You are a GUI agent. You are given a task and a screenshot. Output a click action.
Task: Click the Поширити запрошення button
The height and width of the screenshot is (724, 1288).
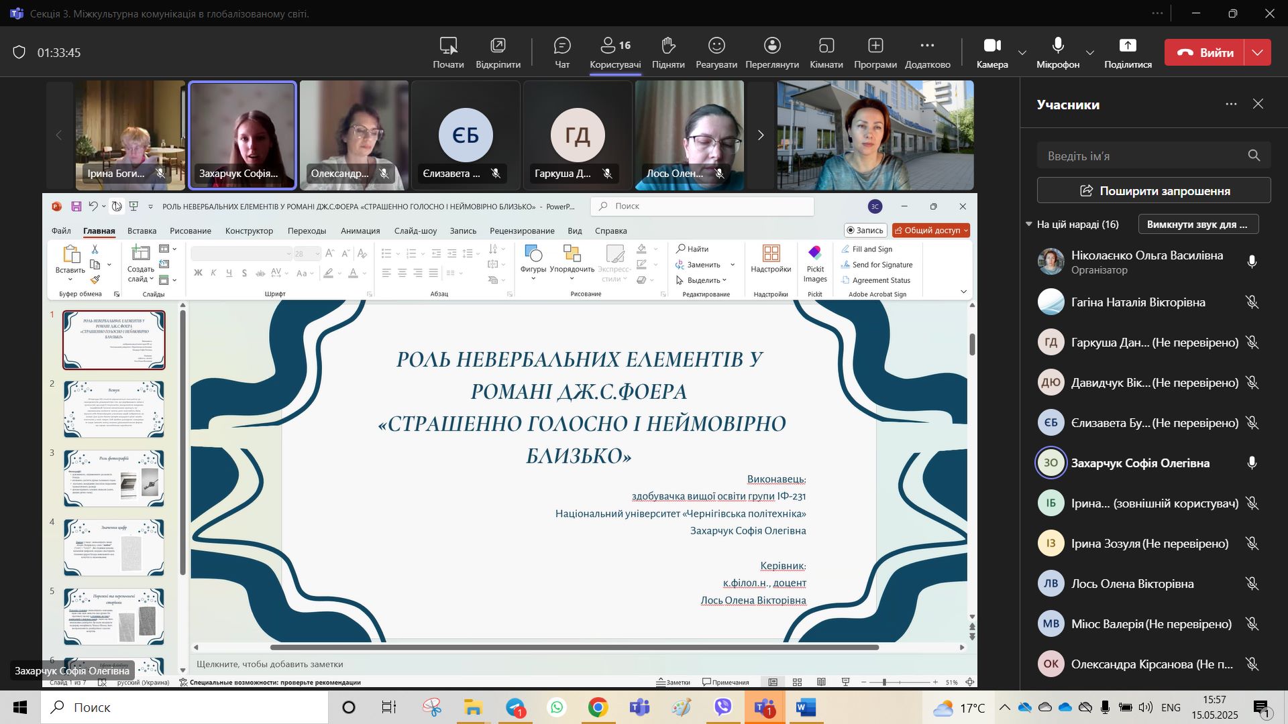(1154, 191)
